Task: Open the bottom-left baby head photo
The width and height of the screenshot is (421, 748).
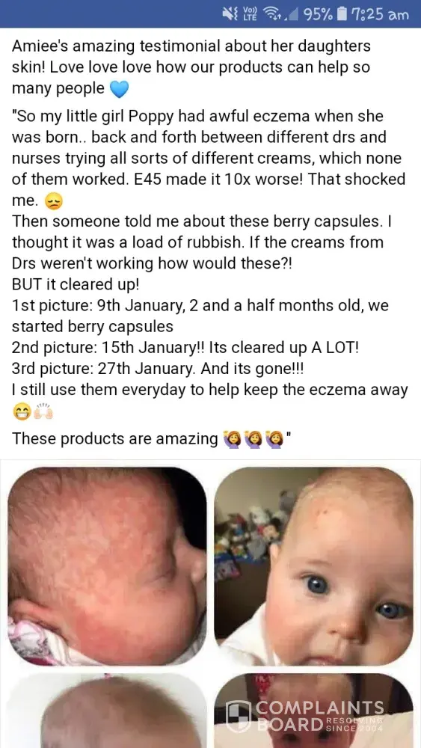Action: [x=107, y=711]
